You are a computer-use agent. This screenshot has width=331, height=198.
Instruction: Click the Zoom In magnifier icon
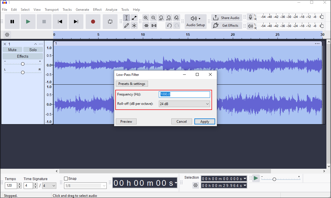[x=146, y=18]
